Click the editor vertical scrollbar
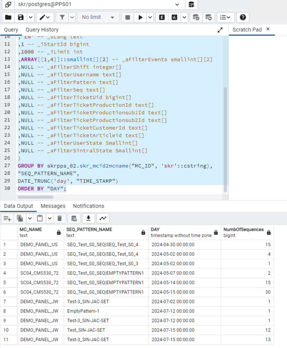Screen dimensions: 287x348 (x=225, y=140)
